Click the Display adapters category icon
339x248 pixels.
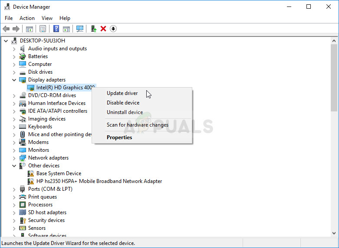(23, 80)
